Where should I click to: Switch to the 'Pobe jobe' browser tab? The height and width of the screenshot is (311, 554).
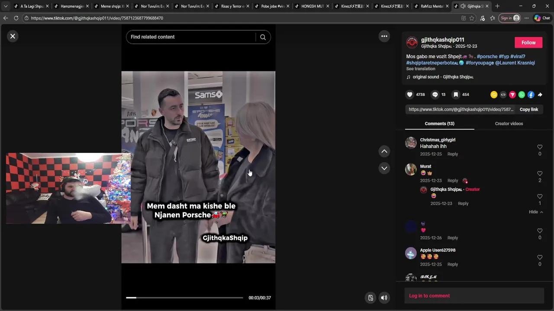click(x=273, y=6)
